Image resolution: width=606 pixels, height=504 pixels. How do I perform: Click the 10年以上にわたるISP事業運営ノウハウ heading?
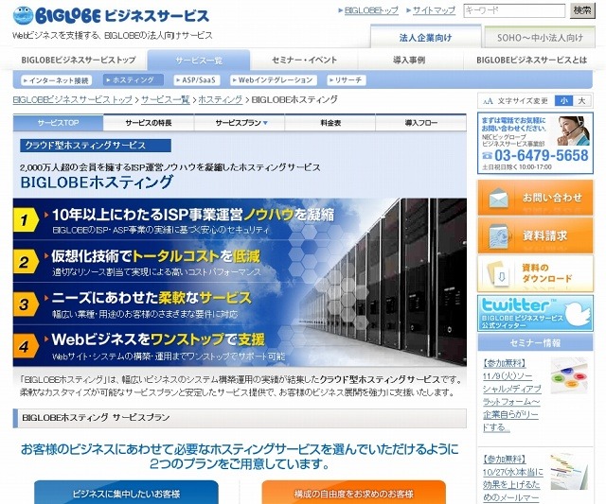click(193, 215)
